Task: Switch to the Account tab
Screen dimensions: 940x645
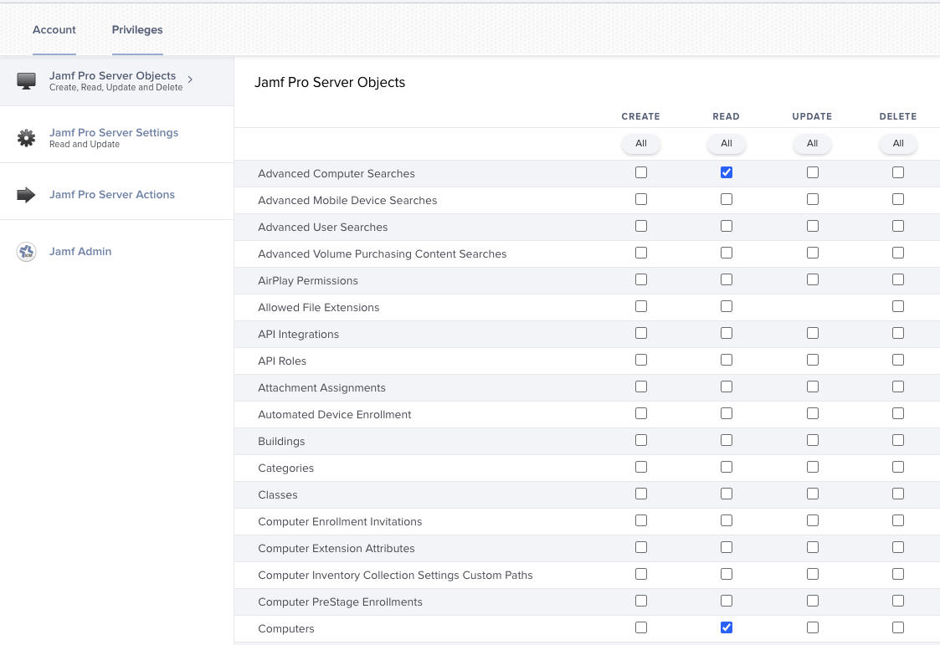Action: click(54, 29)
